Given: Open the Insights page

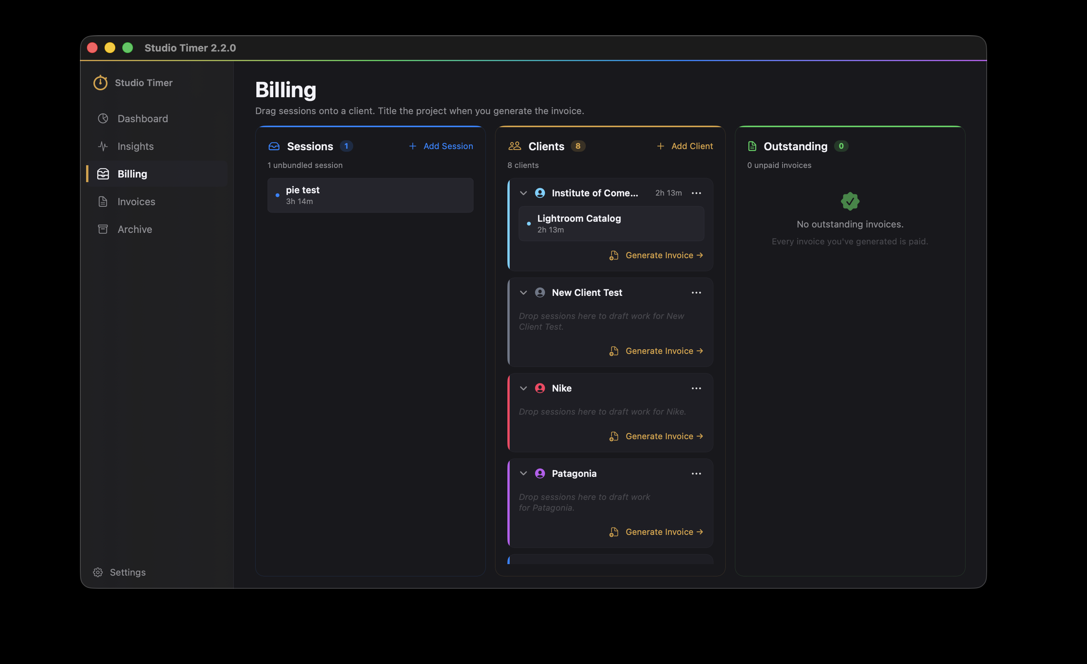Looking at the screenshot, I should pyautogui.click(x=156, y=146).
